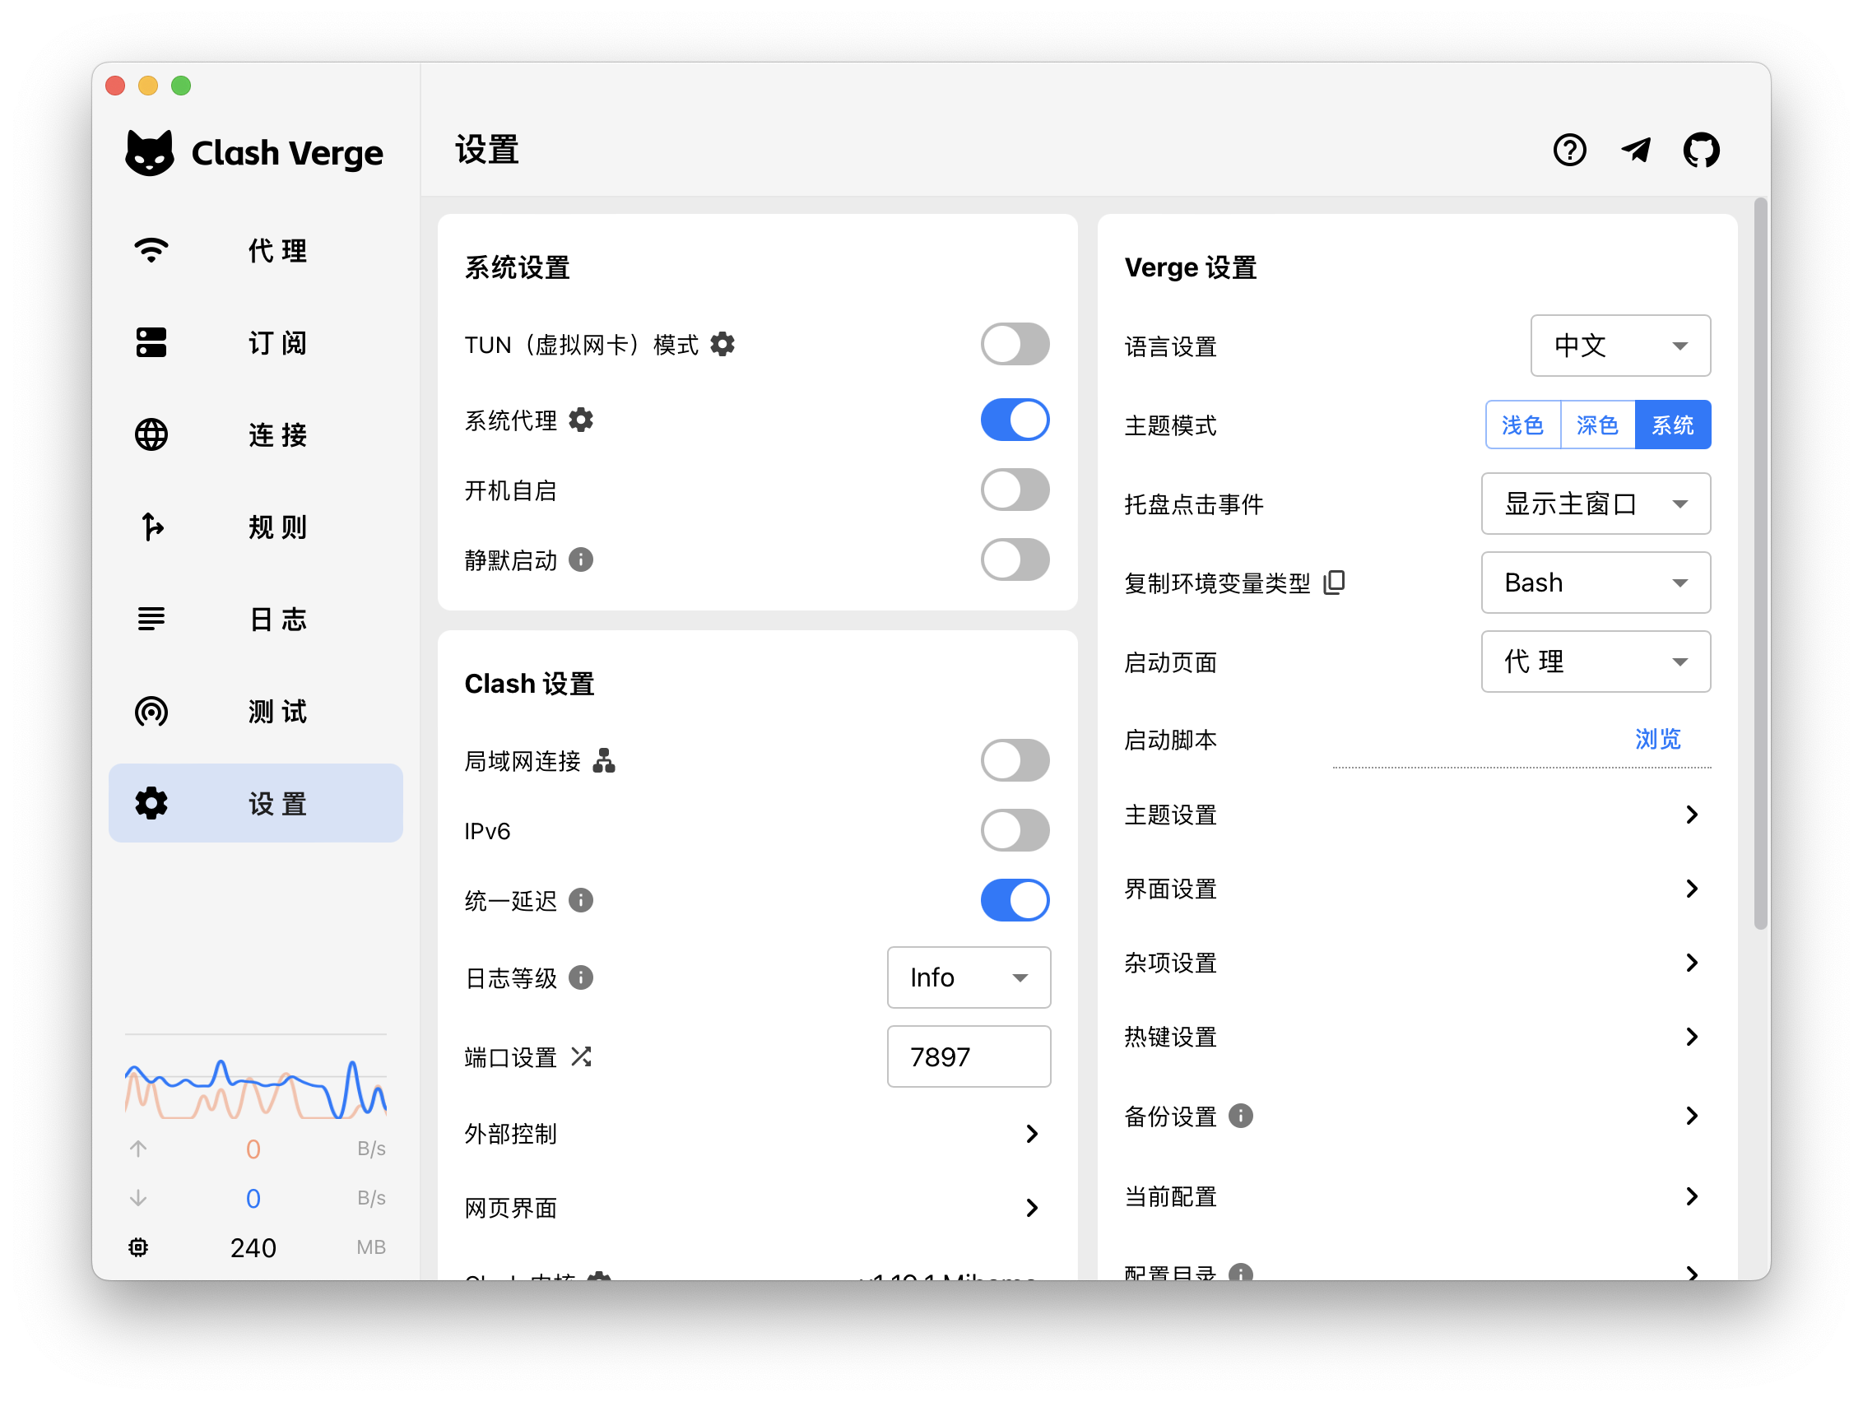Viewport: 1863px width, 1402px height.
Task: Enable the TUN (虚拟网卡) 模式 switch
Action: coord(1015,344)
